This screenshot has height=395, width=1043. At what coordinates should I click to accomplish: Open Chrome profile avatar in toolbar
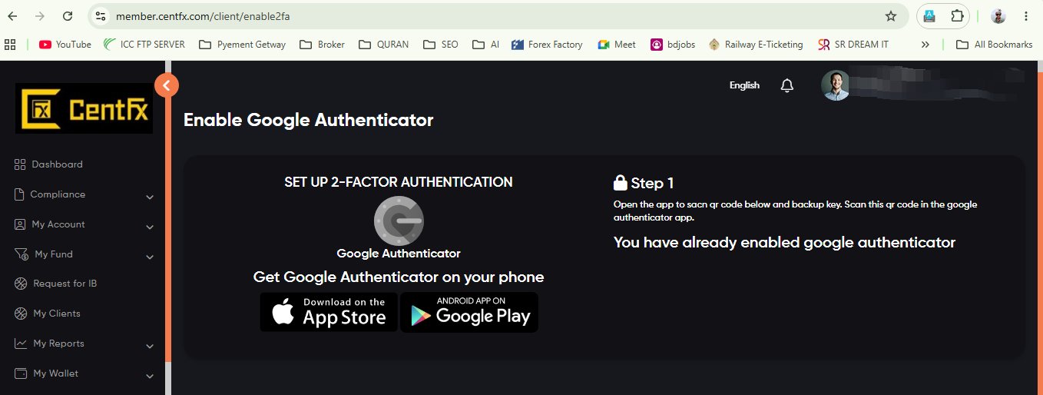click(x=998, y=16)
